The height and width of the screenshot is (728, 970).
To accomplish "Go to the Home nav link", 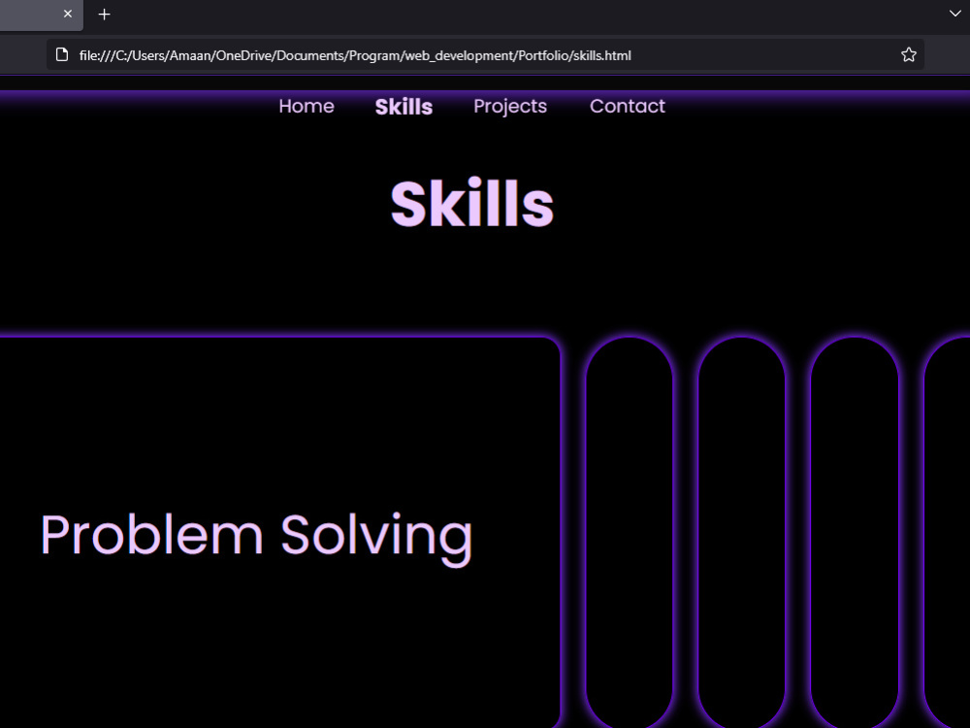I will point(307,107).
